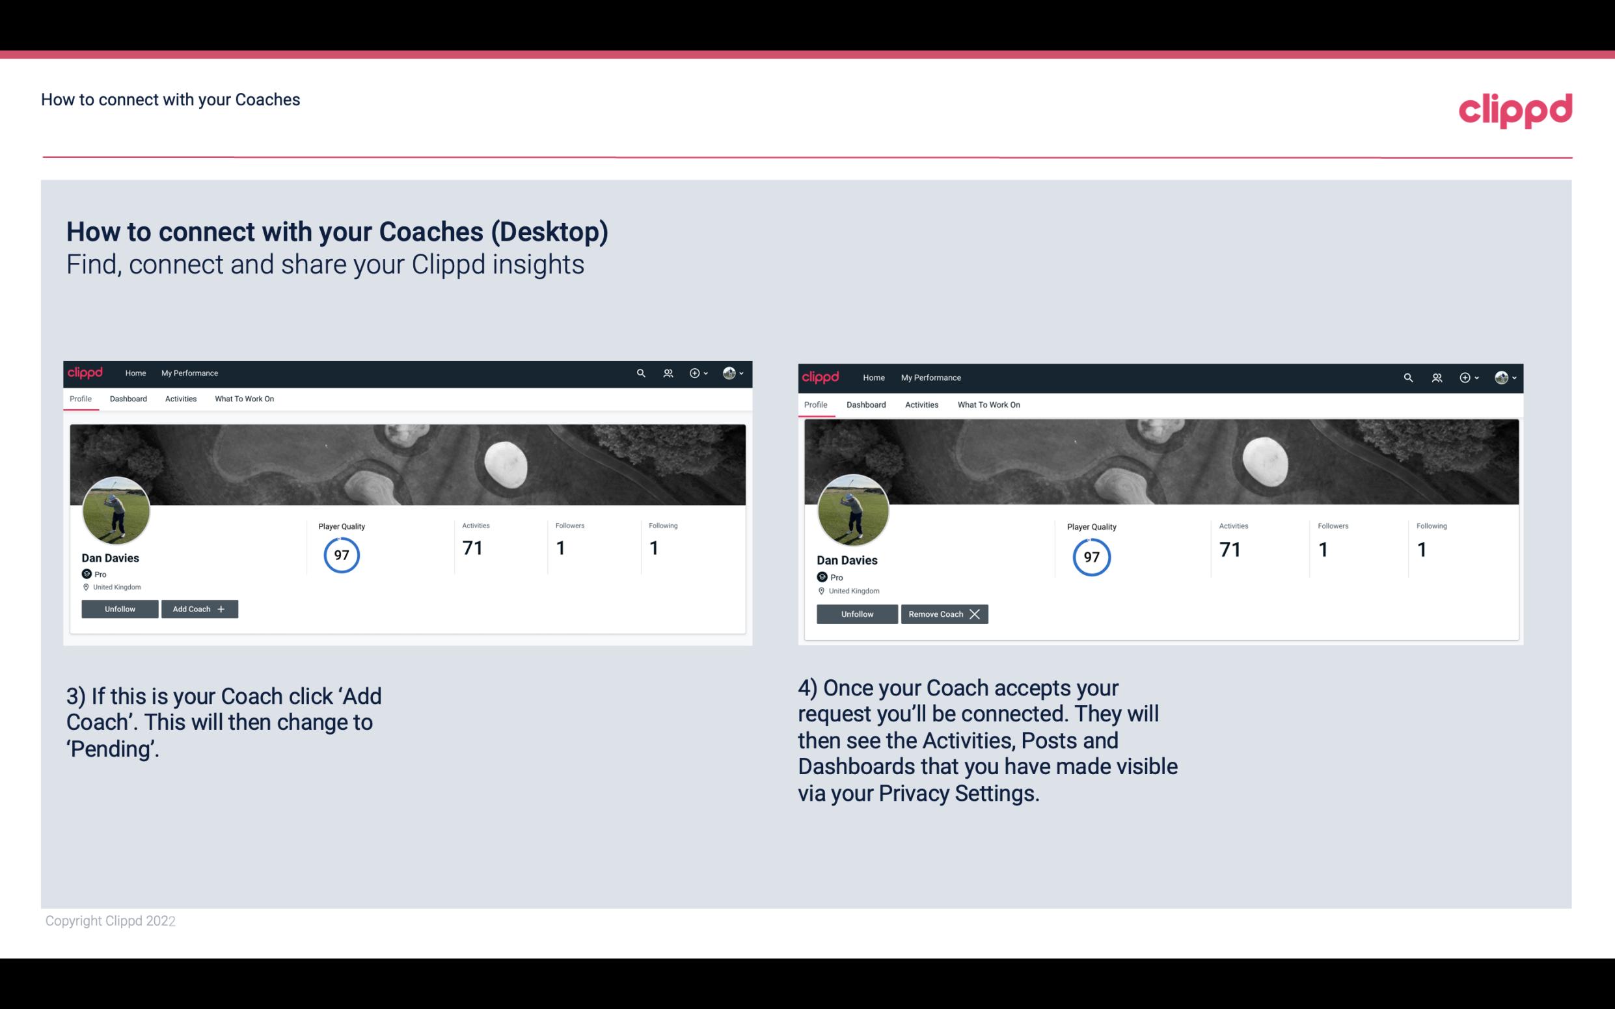Click the Clippd logo icon top-left
Viewport: 1615px width, 1009px height.
click(x=86, y=372)
